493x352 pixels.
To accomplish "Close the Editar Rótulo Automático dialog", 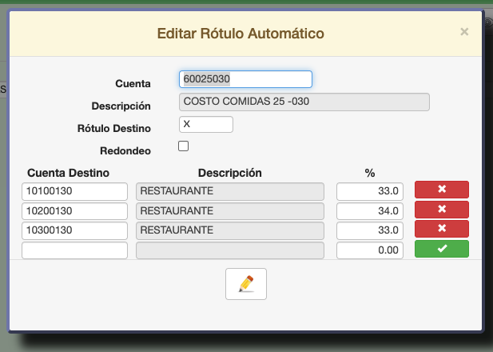I will pyautogui.click(x=464, y=32).
